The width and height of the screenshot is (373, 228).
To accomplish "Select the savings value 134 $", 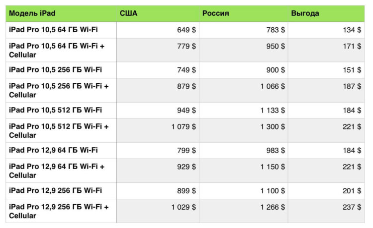I will [352, 30].
